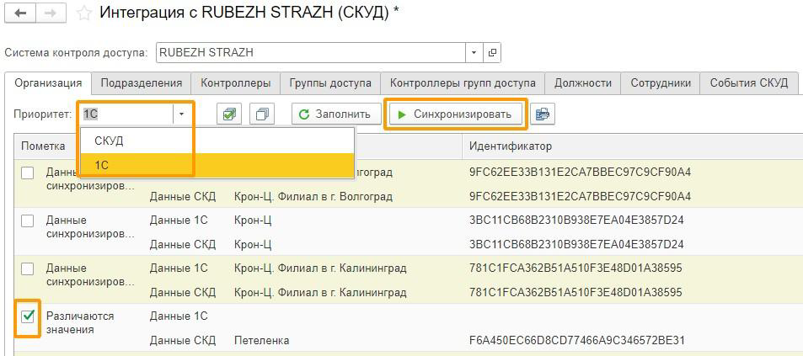The width and height of the screenshot is (803, 356).
Task: Expand the Приоритет dropdown arrow
Action: pos(181,114)
